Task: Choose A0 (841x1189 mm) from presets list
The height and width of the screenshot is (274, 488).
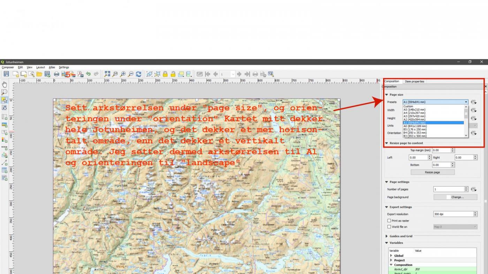Action: point(415,126)
